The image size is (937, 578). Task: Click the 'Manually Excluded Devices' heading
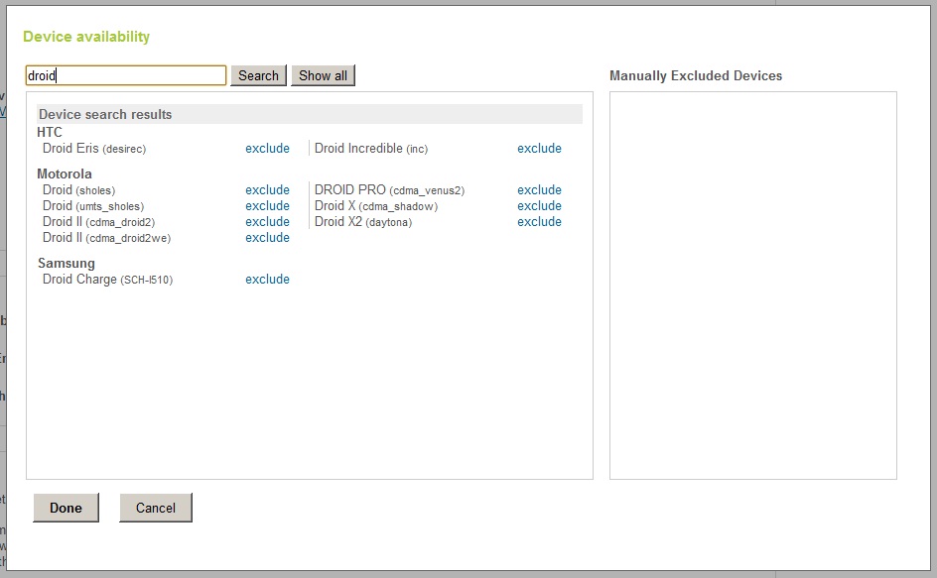pos(696,75)
